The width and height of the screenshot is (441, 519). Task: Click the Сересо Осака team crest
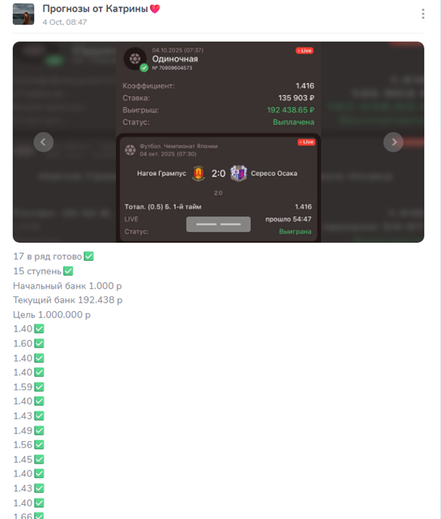(x=239, y=173)
